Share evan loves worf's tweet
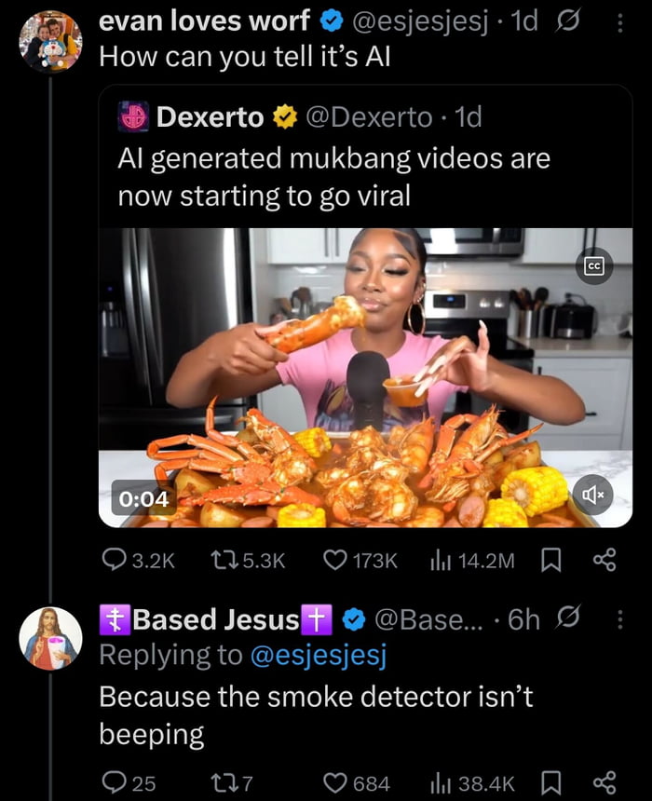This screenshot has height=801, width=652. (x=604, y=559)
